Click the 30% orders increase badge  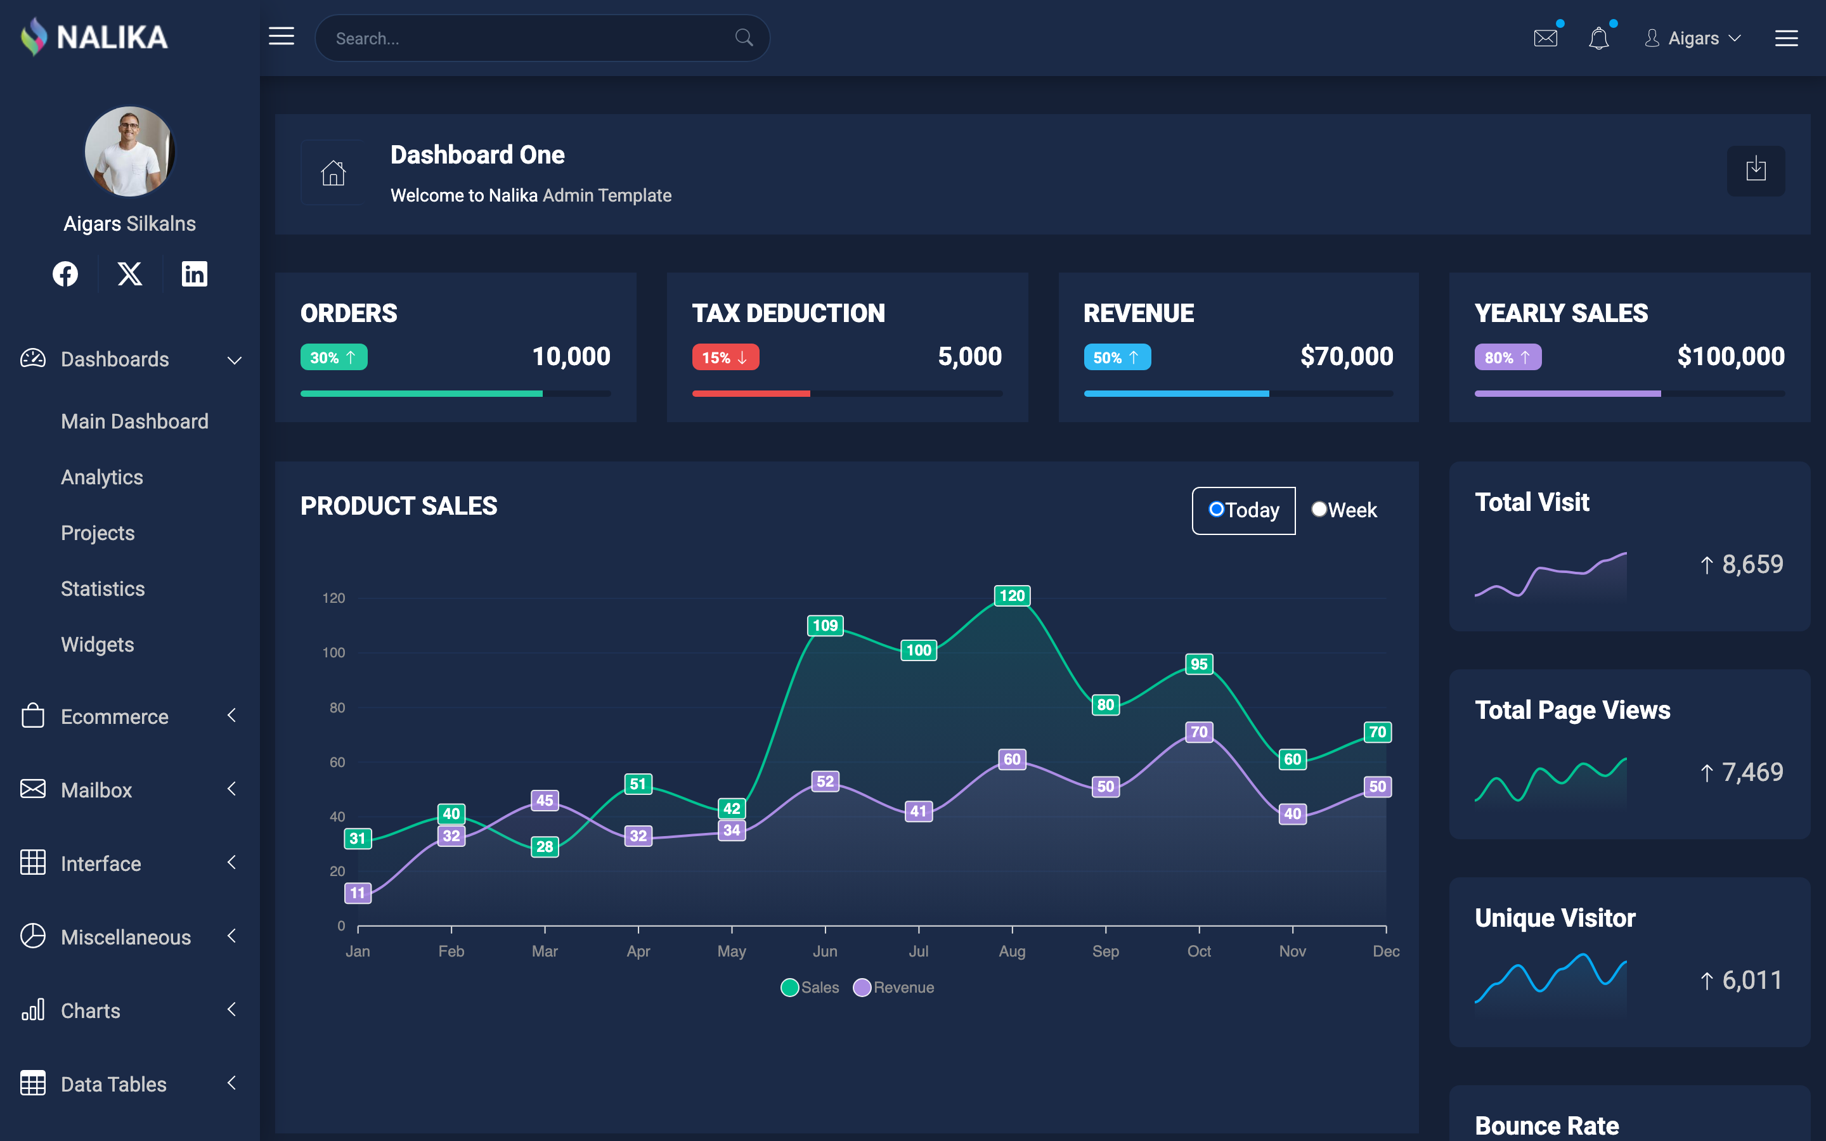333,357
